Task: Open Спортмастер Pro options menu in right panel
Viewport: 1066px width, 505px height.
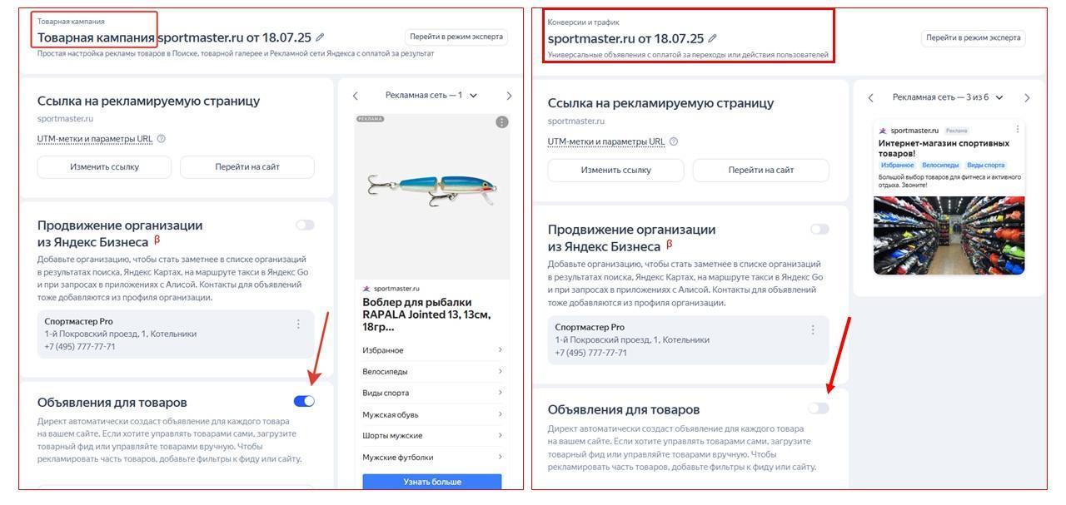Action: tap(813, 329)
